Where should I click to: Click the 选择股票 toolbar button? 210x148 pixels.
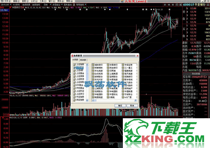[26, 5]
